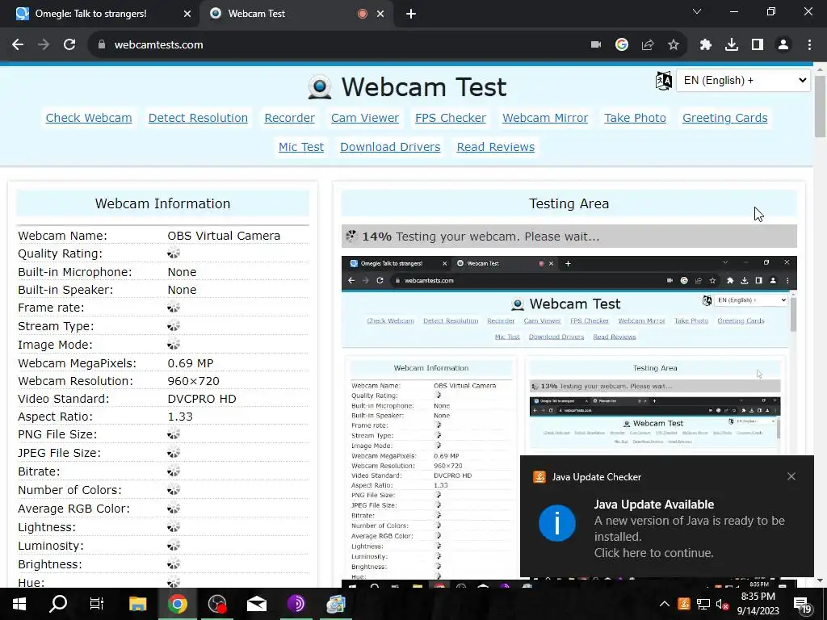This screenshot has width=827, height=620.
Task: Open the Mail app on the taskbar
Action: coord(257,604)
